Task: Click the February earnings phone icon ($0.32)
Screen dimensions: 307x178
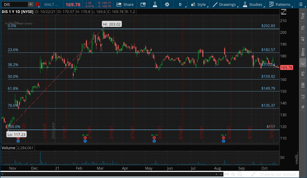Action: (x=85, y=138)
